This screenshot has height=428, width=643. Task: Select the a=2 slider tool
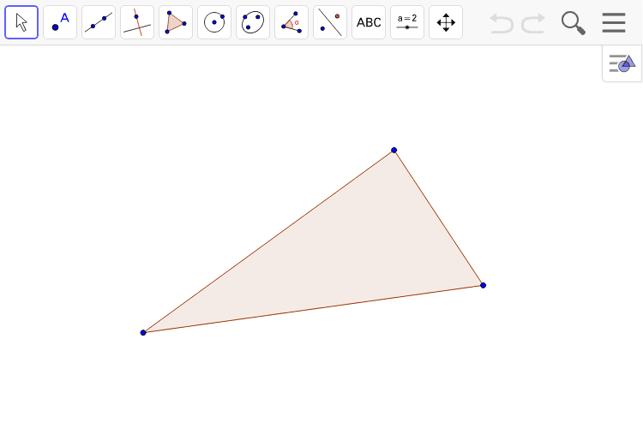406,22
